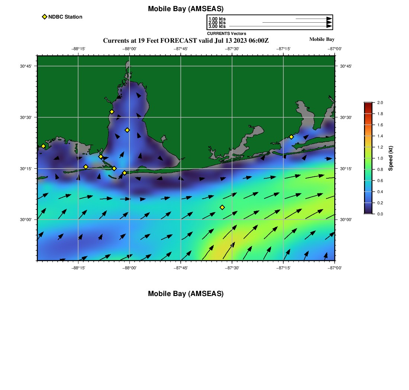Viewport: 409px width, 390px height.
Task: Click the Mobile Bay label at top right
Action: tap(322, 39)
